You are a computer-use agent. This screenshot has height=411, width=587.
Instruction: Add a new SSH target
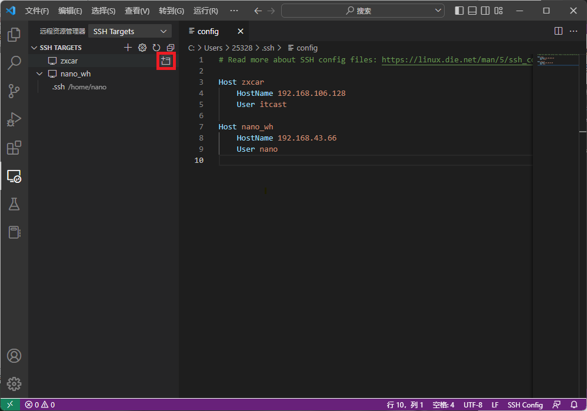coord(128,48)
